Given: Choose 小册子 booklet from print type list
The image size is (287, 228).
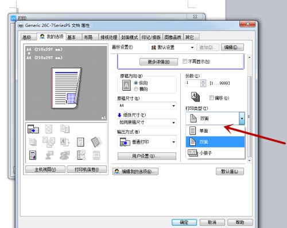Looking at the screenshot, I should (x=215, y=153).
